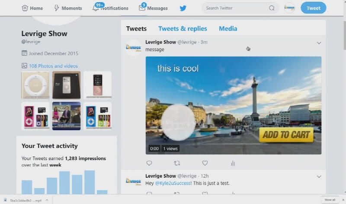The height and width of the screenshot is (204, 346).
Task: Open the Moments nav item
Action: click(68, 8)
